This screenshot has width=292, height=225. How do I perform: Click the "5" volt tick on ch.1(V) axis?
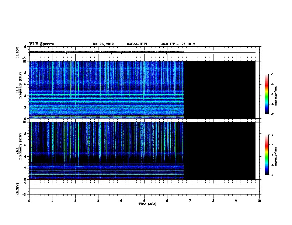[x=25, y=47]
